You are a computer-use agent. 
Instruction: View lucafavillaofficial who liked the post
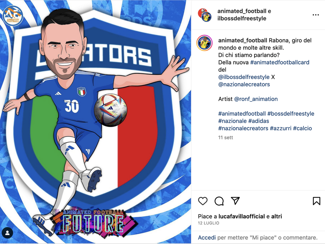[x=242, y=216]
